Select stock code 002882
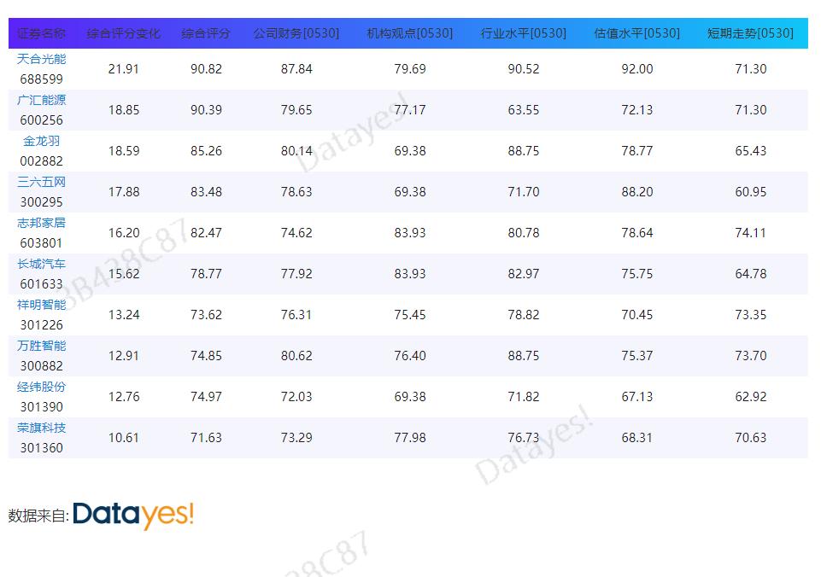 tap(41, 161)
